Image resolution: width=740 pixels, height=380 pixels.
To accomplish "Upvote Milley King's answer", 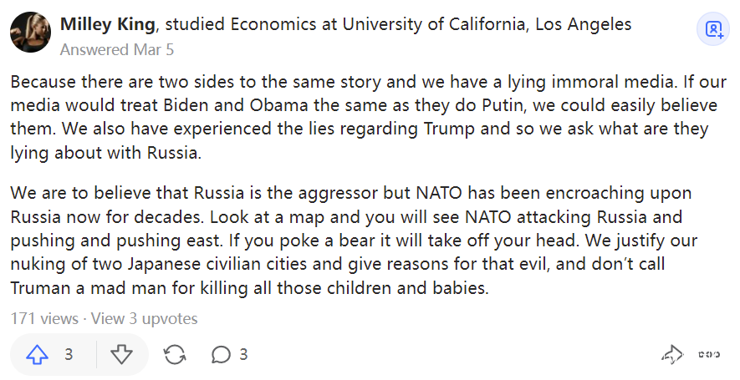I will pos(38,355).
